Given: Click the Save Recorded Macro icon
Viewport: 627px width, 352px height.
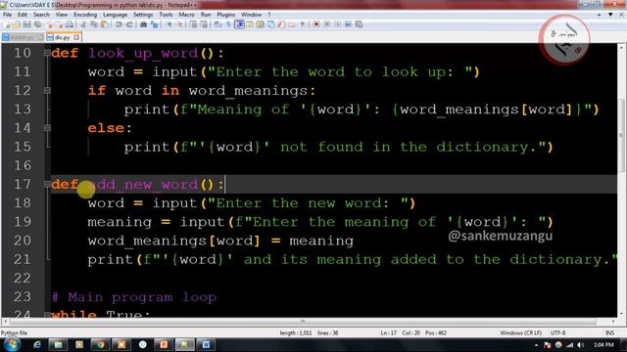Looking at the screenshot, I should coord(359,24).
